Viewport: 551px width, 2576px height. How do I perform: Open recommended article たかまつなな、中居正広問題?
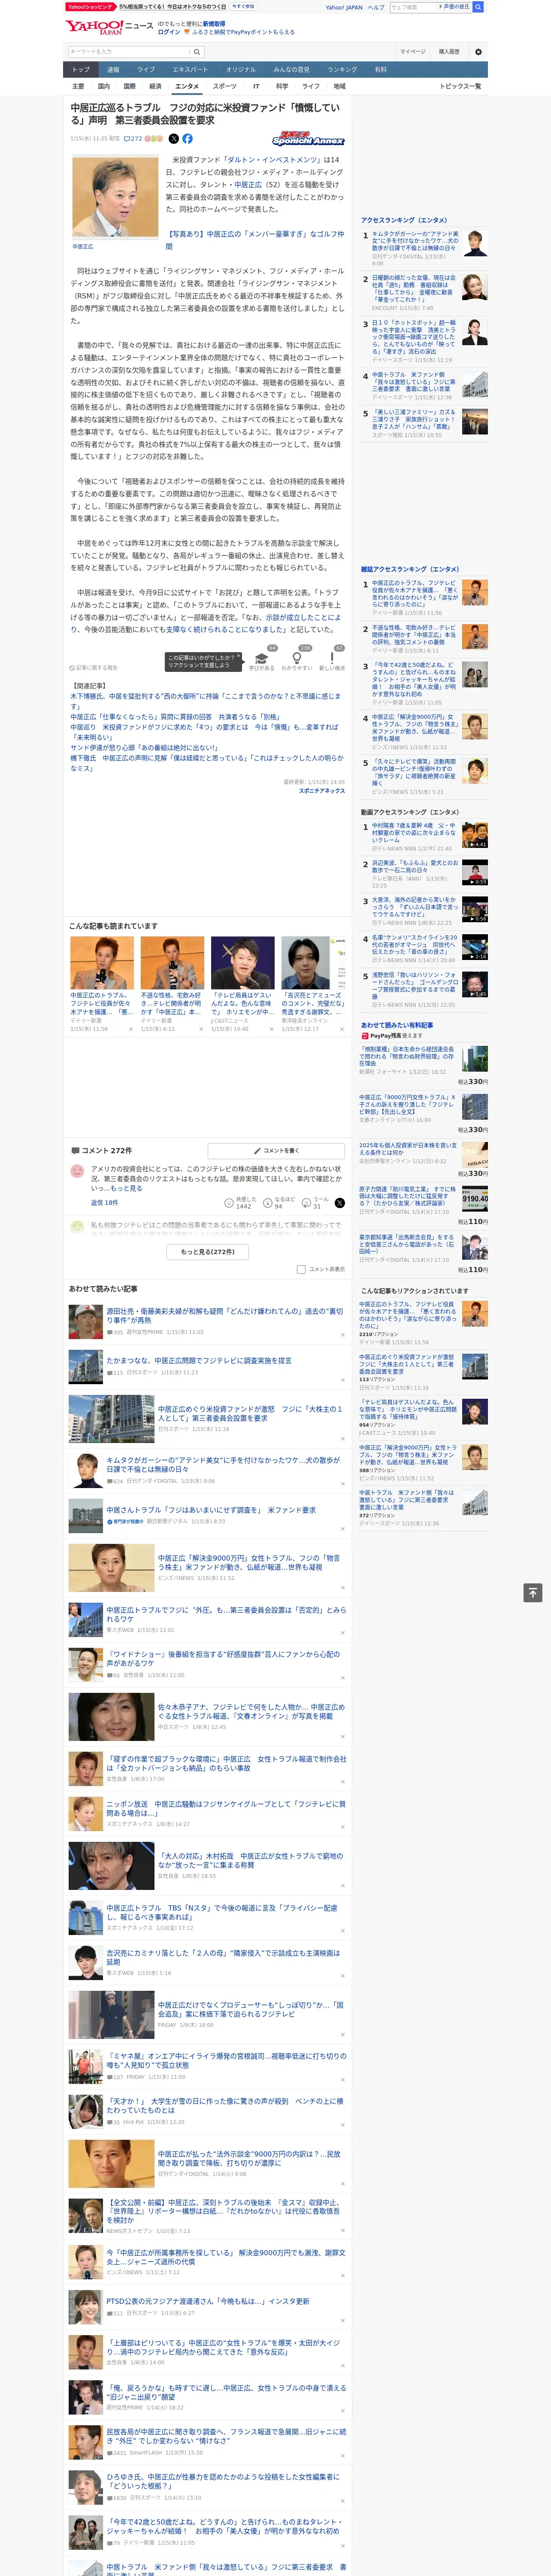tap(199, 1360)
